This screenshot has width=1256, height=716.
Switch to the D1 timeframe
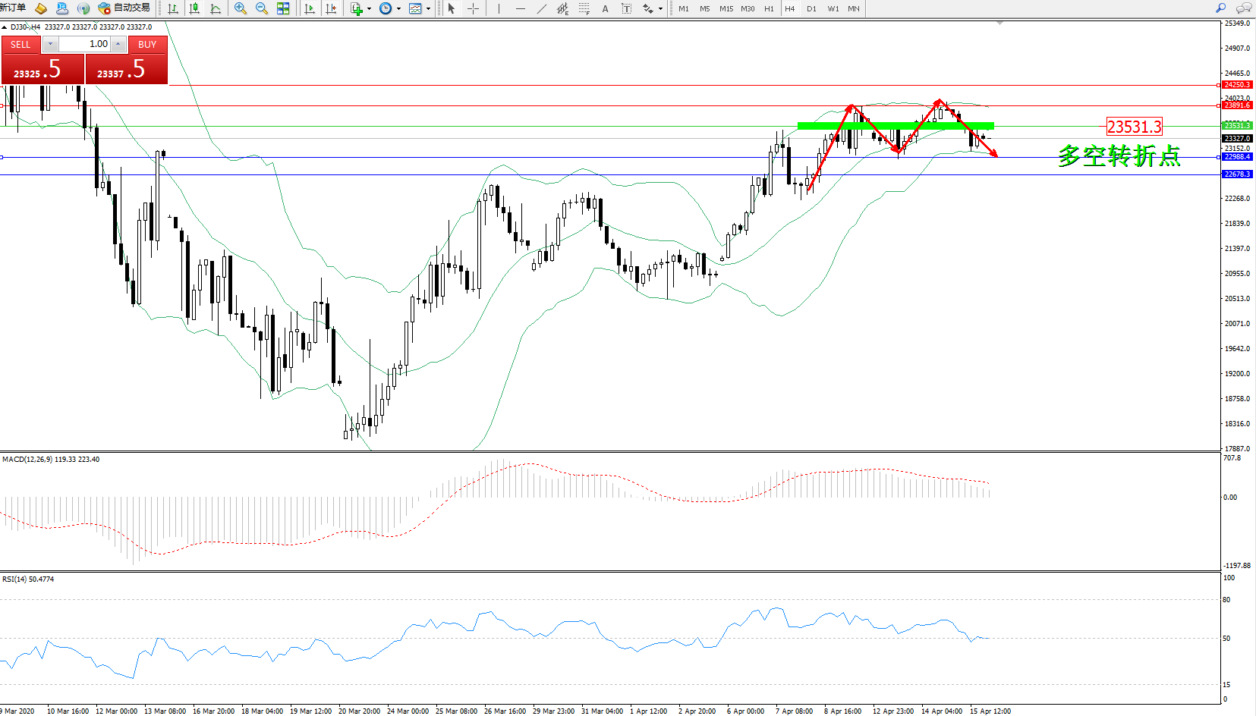point(811,8)
